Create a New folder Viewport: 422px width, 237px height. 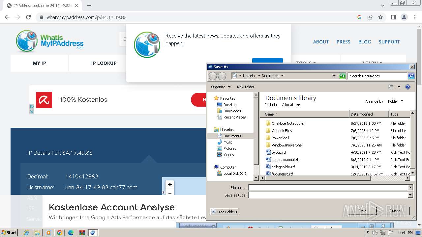coord(246,87)
